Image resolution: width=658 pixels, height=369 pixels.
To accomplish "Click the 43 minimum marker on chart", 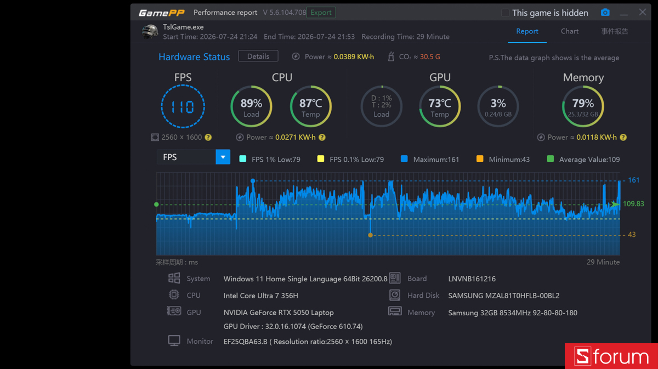I will (370, 235).
